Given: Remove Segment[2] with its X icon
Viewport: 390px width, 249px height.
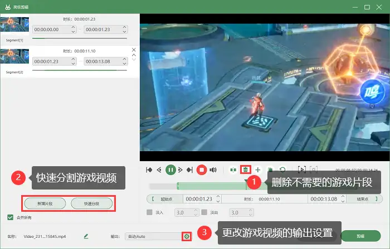Looking at the screenshot, I should [x=134, y=50].
